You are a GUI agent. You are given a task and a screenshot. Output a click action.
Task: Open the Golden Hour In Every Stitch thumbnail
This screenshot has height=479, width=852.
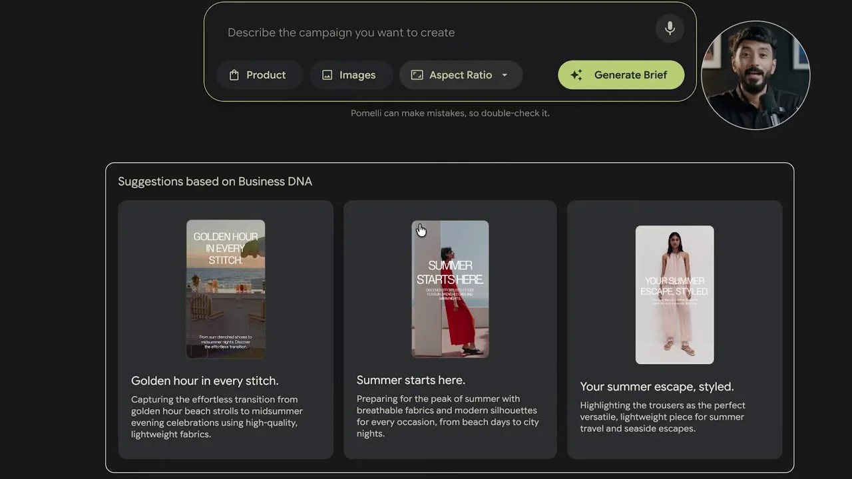coord(226,289)
